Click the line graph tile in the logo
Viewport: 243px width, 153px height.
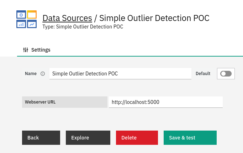pos(32,24)
